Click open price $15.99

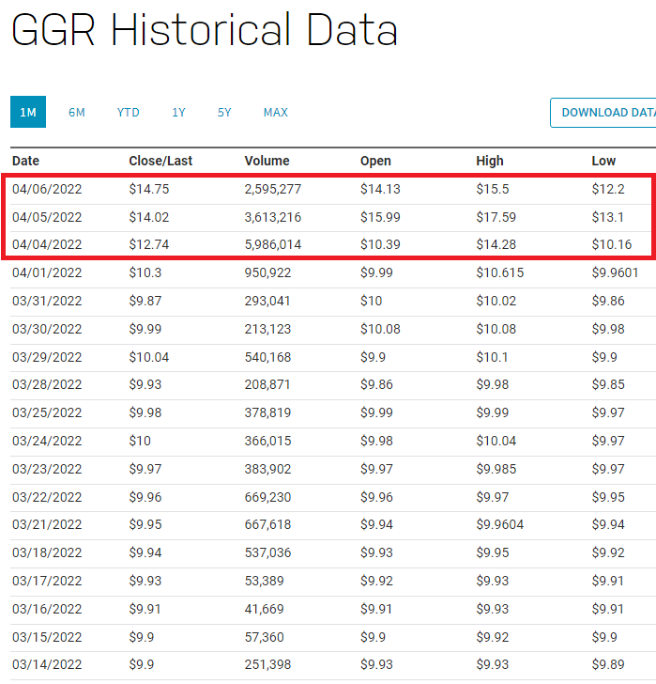point(380,217)
